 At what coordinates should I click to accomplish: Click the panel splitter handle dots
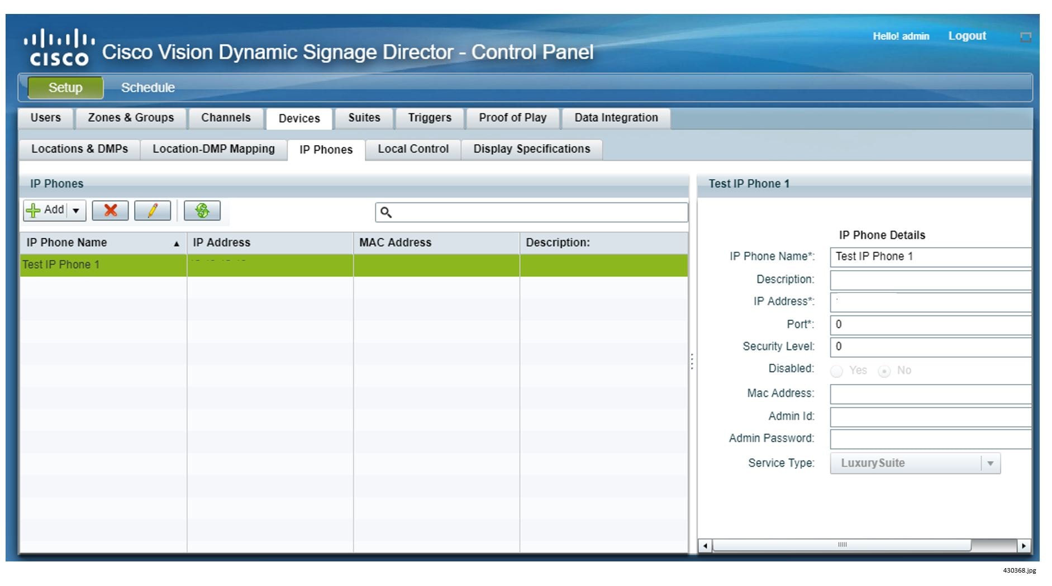(x=692, y=361)
